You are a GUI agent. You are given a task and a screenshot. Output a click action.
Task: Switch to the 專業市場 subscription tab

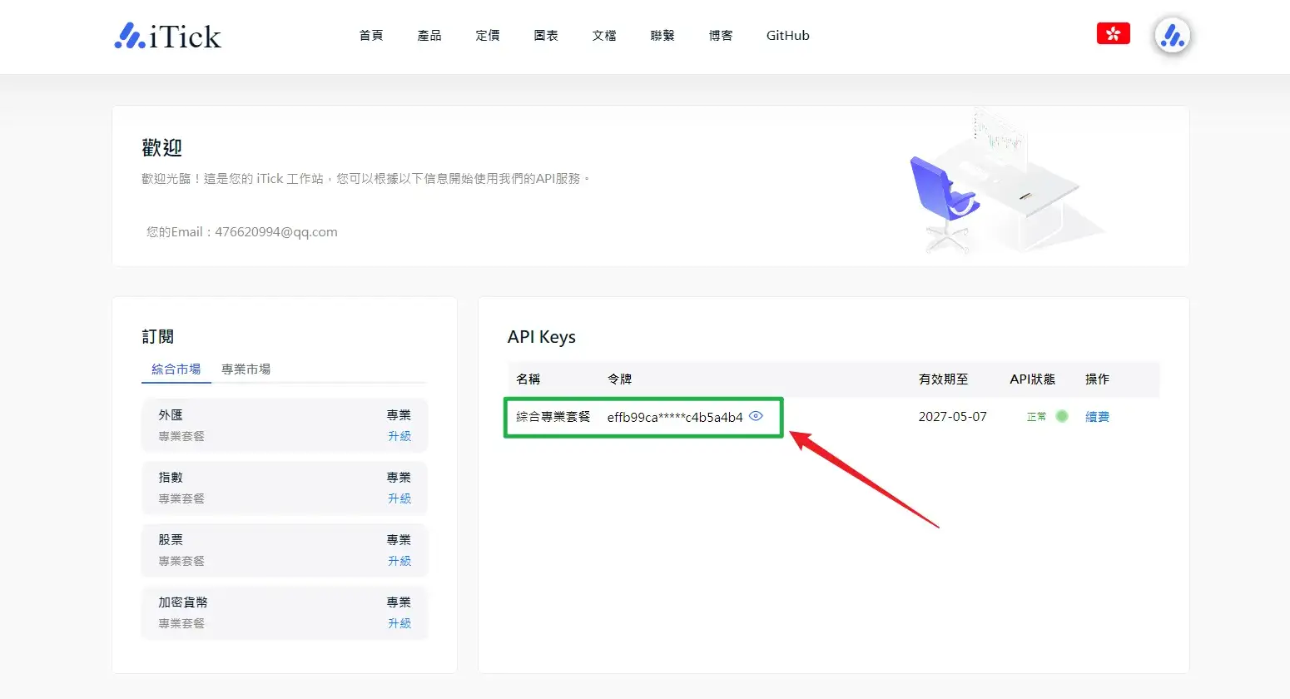[x=246, y=369]
